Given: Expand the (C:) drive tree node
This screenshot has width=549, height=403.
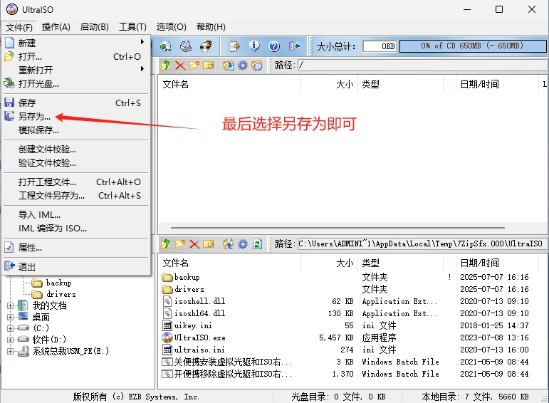Looking at the screenshot, I should (x=11, y=328).
